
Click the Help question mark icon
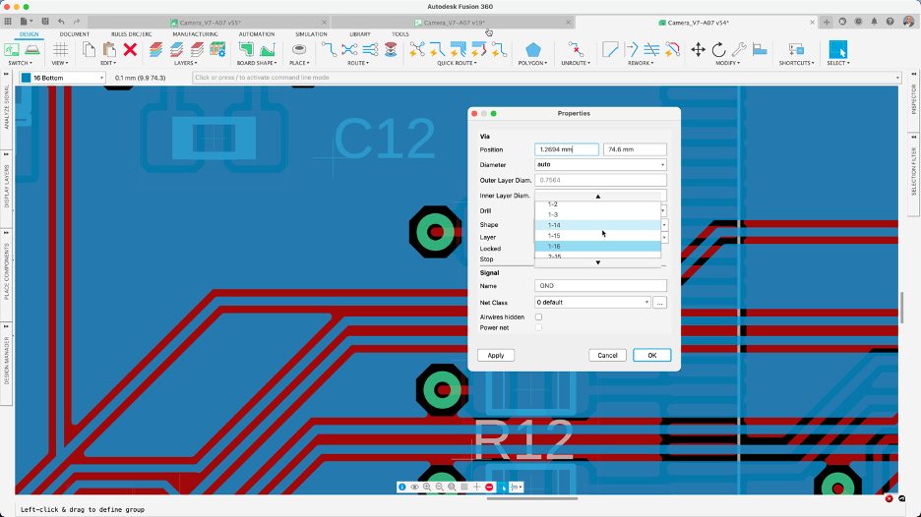[890, 22]
